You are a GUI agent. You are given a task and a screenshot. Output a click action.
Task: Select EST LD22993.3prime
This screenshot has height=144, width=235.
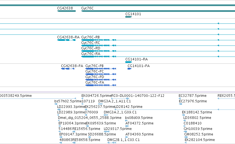pos(71,107)
